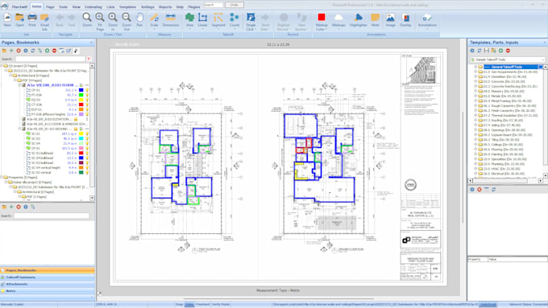Collapse the first Architectural folder under QS project

(x=10, y=76)
